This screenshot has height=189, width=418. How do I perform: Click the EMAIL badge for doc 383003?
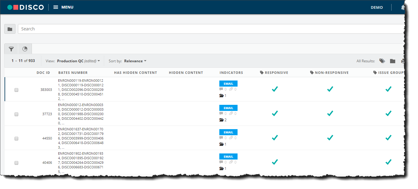(228, 84)
